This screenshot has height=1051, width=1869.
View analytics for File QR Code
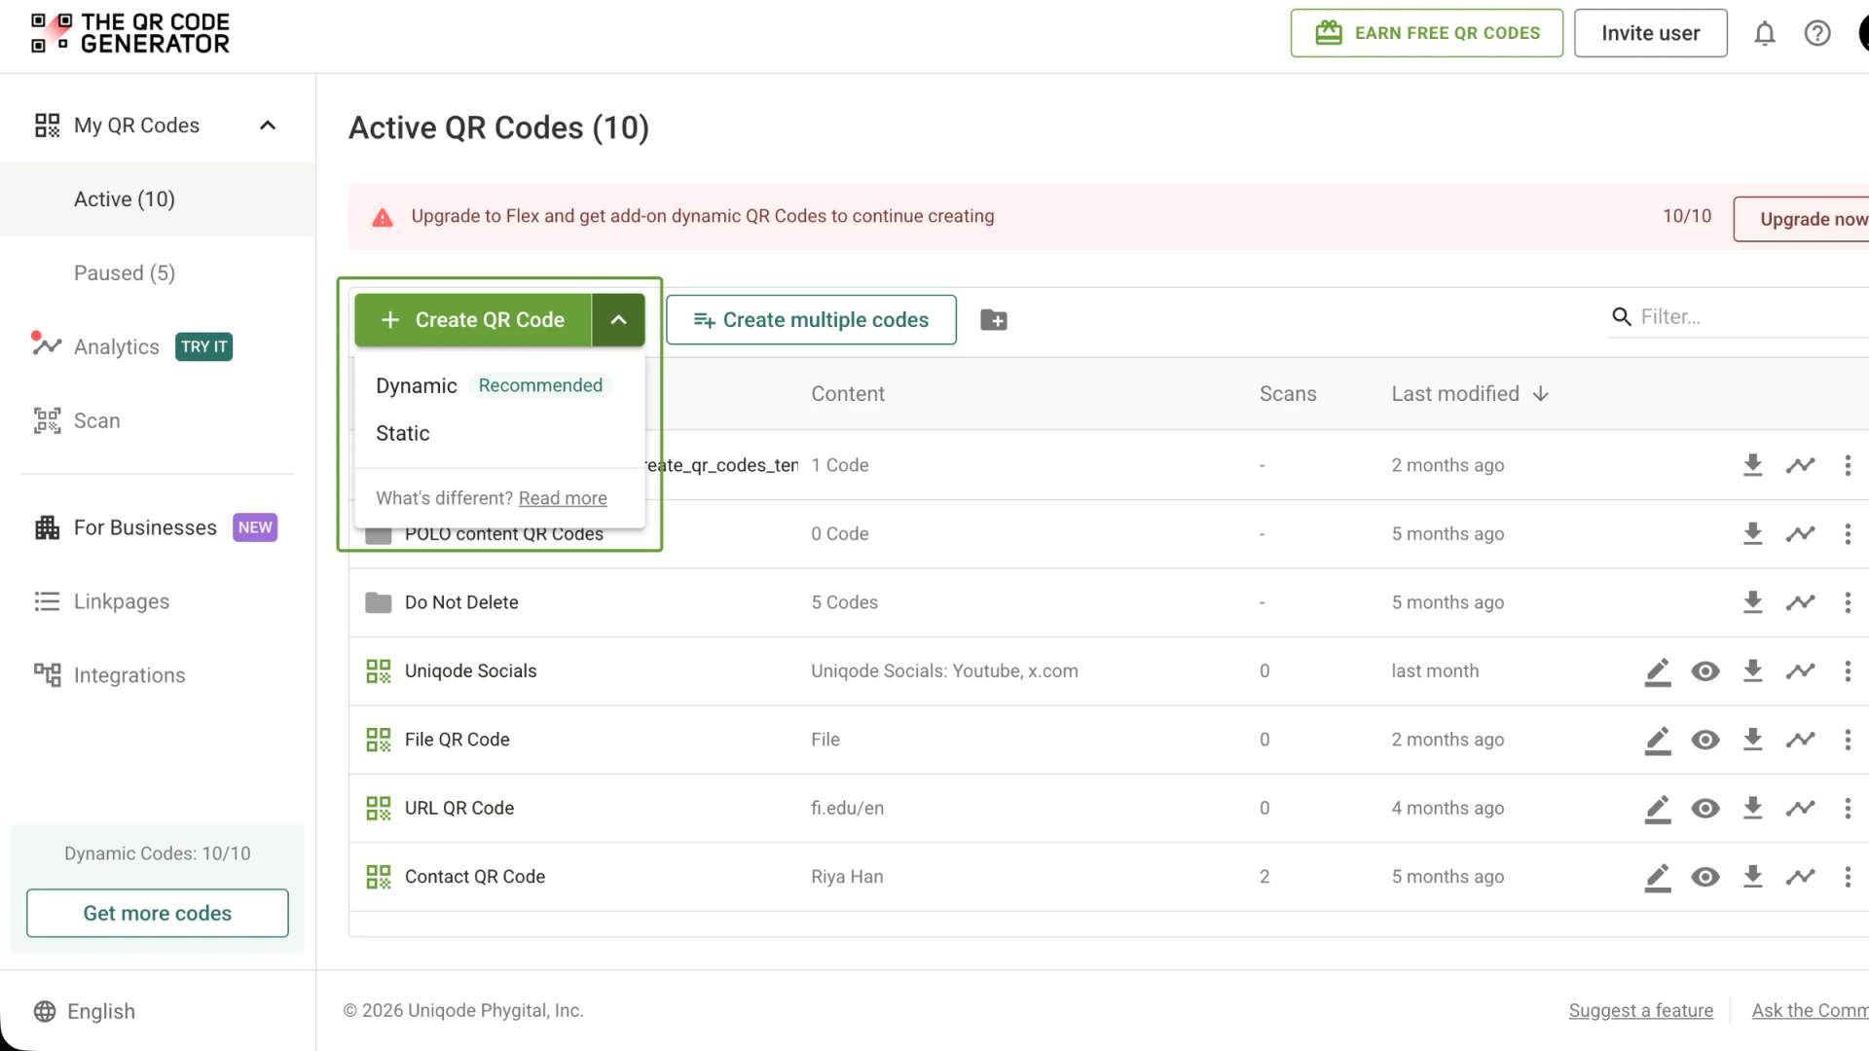(1800, 741)
